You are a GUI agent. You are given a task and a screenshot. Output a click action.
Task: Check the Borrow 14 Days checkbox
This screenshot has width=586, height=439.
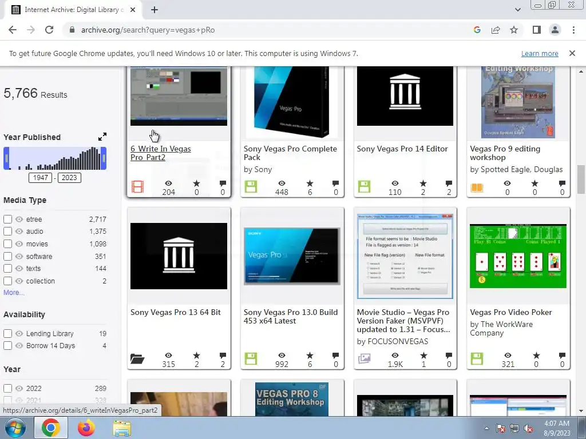7,346
